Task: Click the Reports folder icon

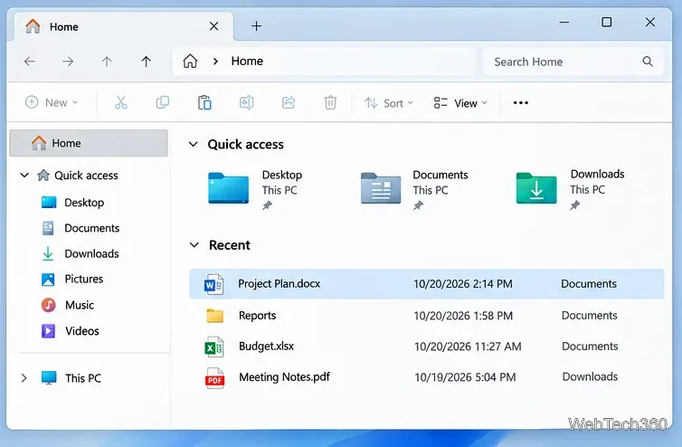Action: click(215, 316)
